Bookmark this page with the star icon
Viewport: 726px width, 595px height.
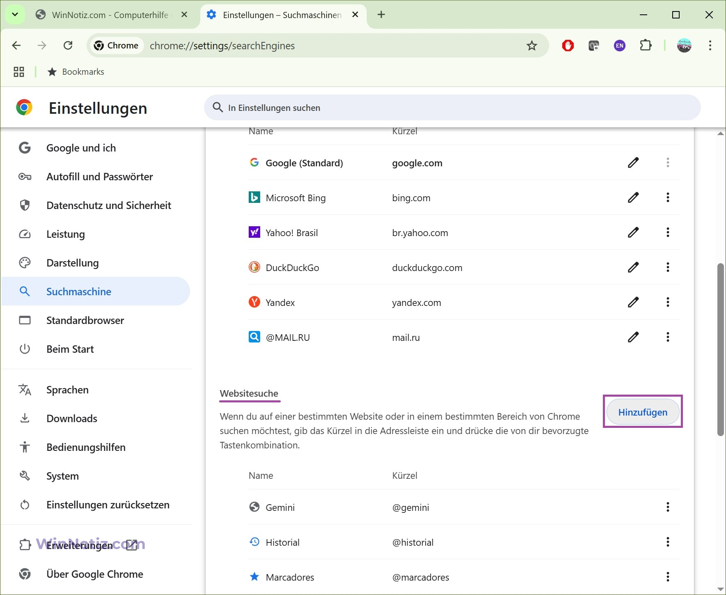(532, 46)
